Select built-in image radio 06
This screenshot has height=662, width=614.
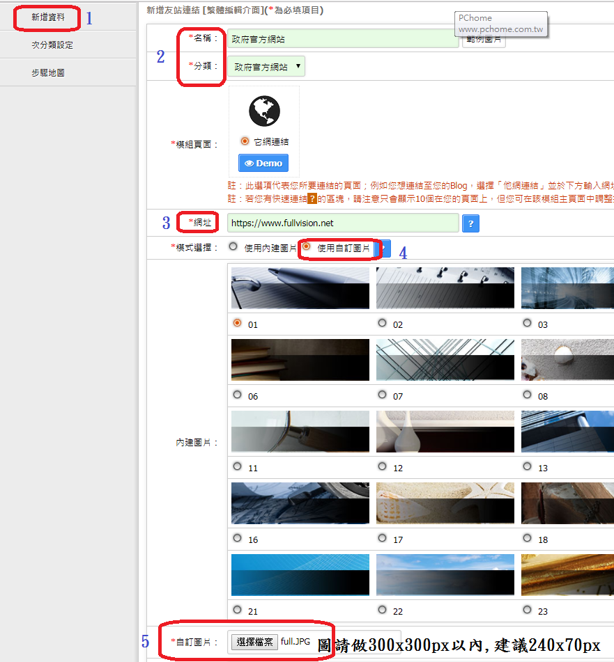tap(238, 395)
